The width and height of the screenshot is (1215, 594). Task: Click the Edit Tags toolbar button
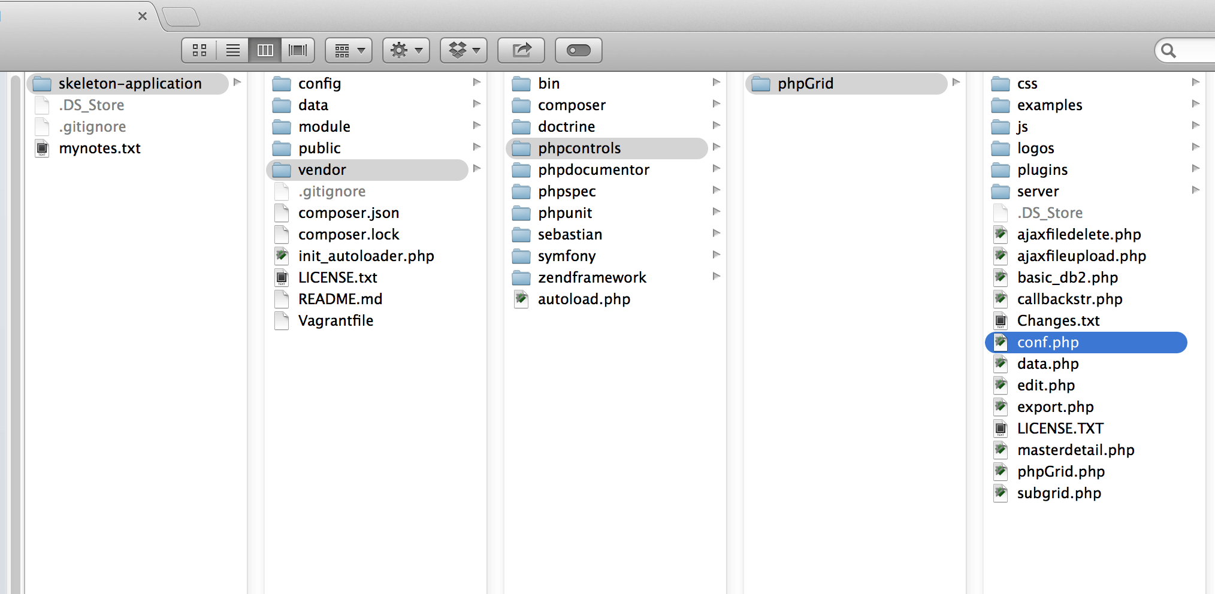click(579, 50)
